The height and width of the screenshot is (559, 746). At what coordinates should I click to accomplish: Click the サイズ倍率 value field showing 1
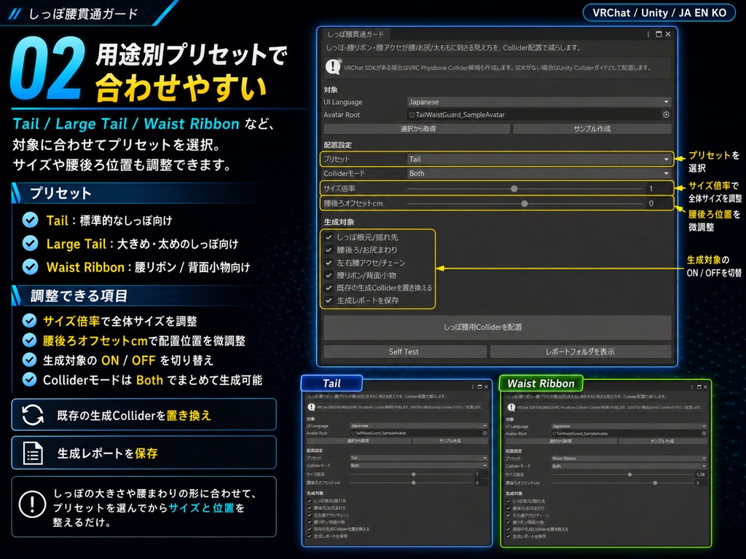click(659, 189)
